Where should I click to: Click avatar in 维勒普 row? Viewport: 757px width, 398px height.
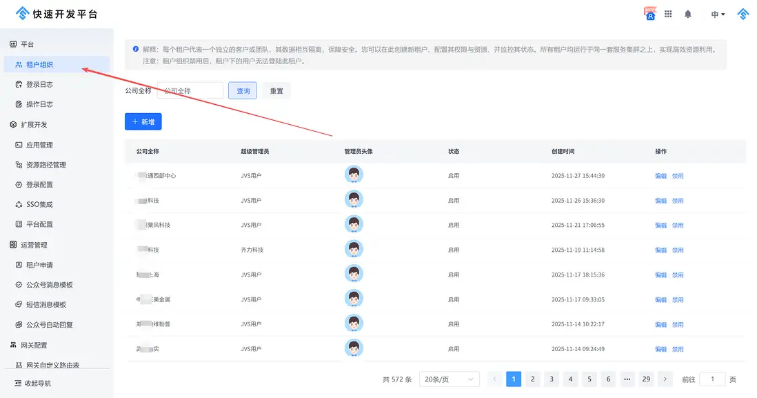[354, 323]
